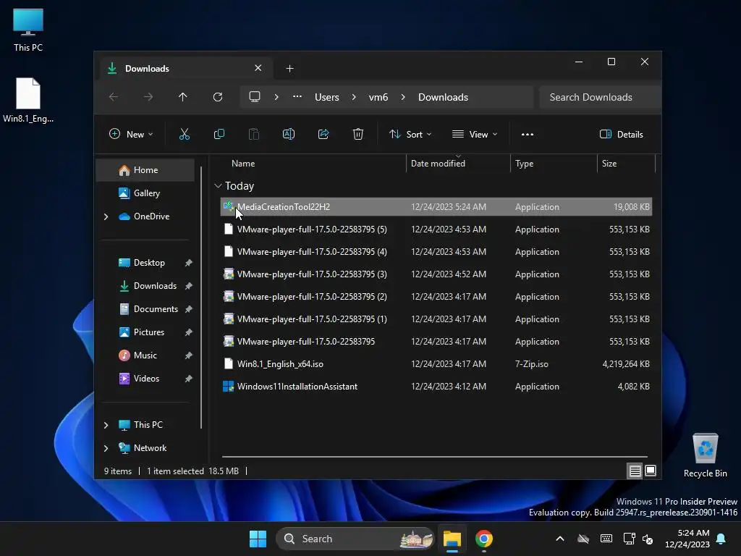Viewport: 741px width, 556px height.
Task: Expand the Network tree node
Action: tap(106, 448)
